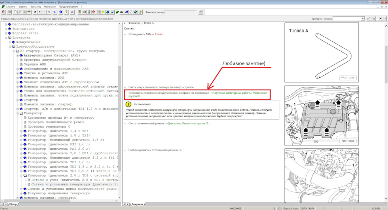The width and height of the screenshot is (388, 210).
Task: Open the Править menu
Action: (x=22, y=7)
